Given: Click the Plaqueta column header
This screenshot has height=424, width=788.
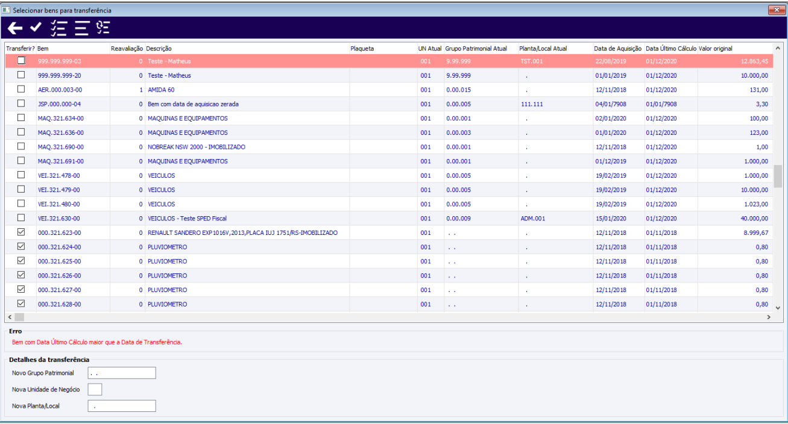Looking at the screenshot, I should click(x=383, y=48).
